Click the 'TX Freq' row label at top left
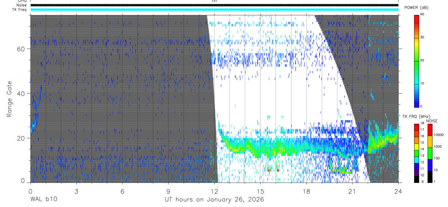This screenshot has width=448, height=207. point(20,9)
